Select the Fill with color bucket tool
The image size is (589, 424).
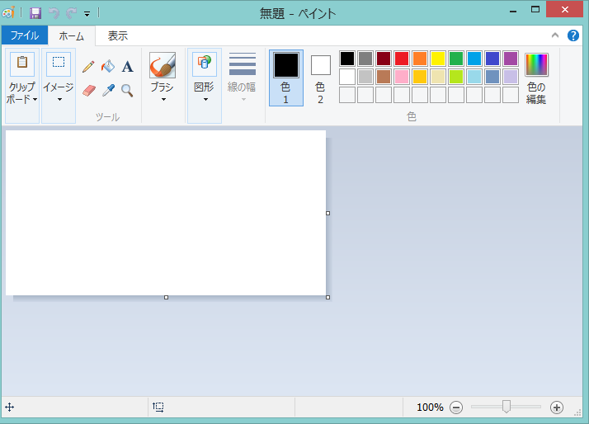click(108, 67)
